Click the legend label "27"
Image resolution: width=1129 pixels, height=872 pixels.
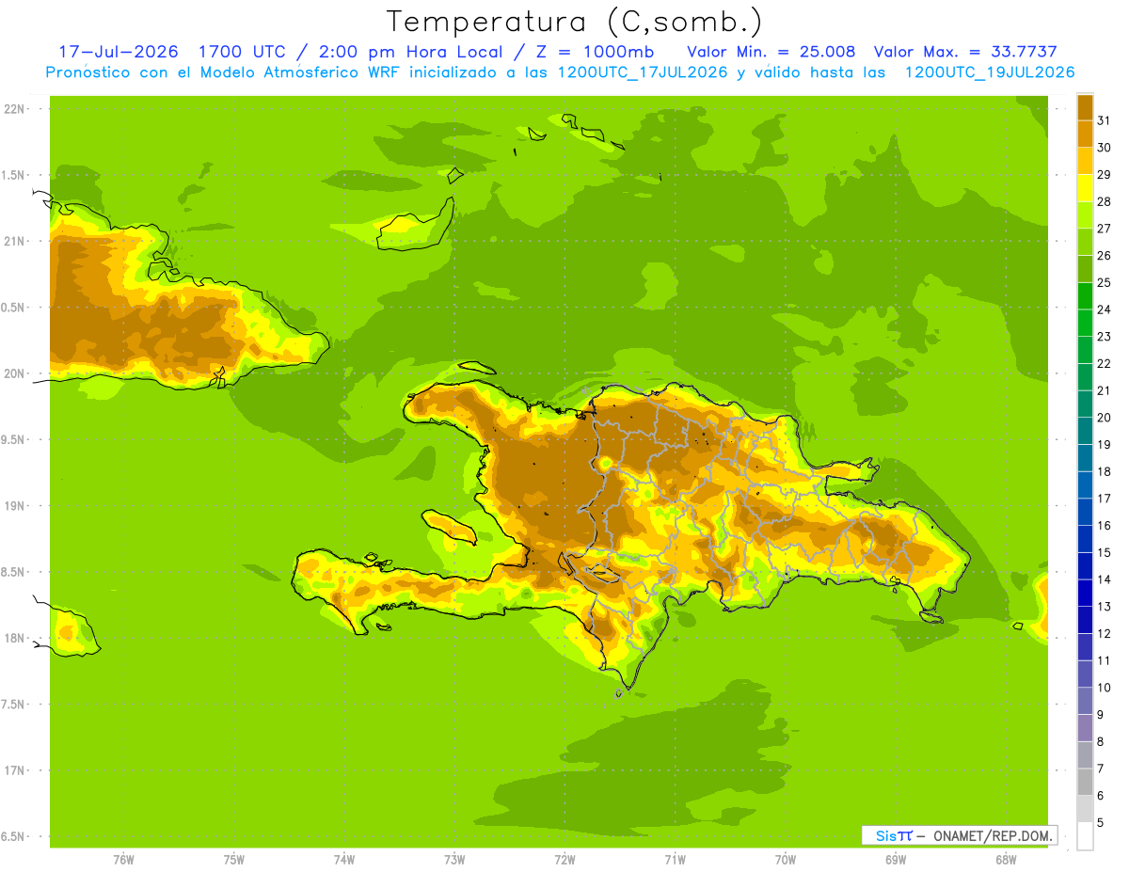click(1105, 229)
